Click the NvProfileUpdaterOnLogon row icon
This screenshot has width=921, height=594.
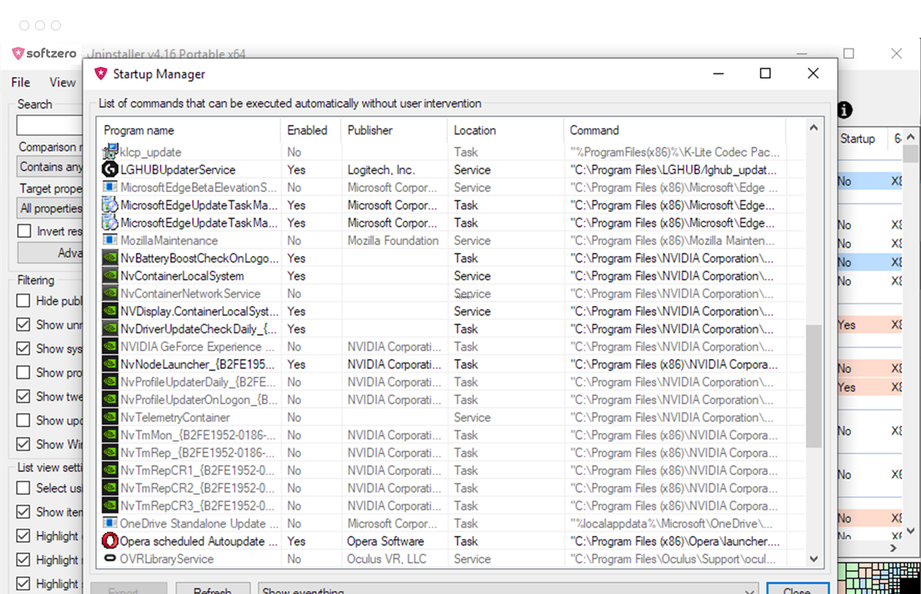tap(110, 400)
